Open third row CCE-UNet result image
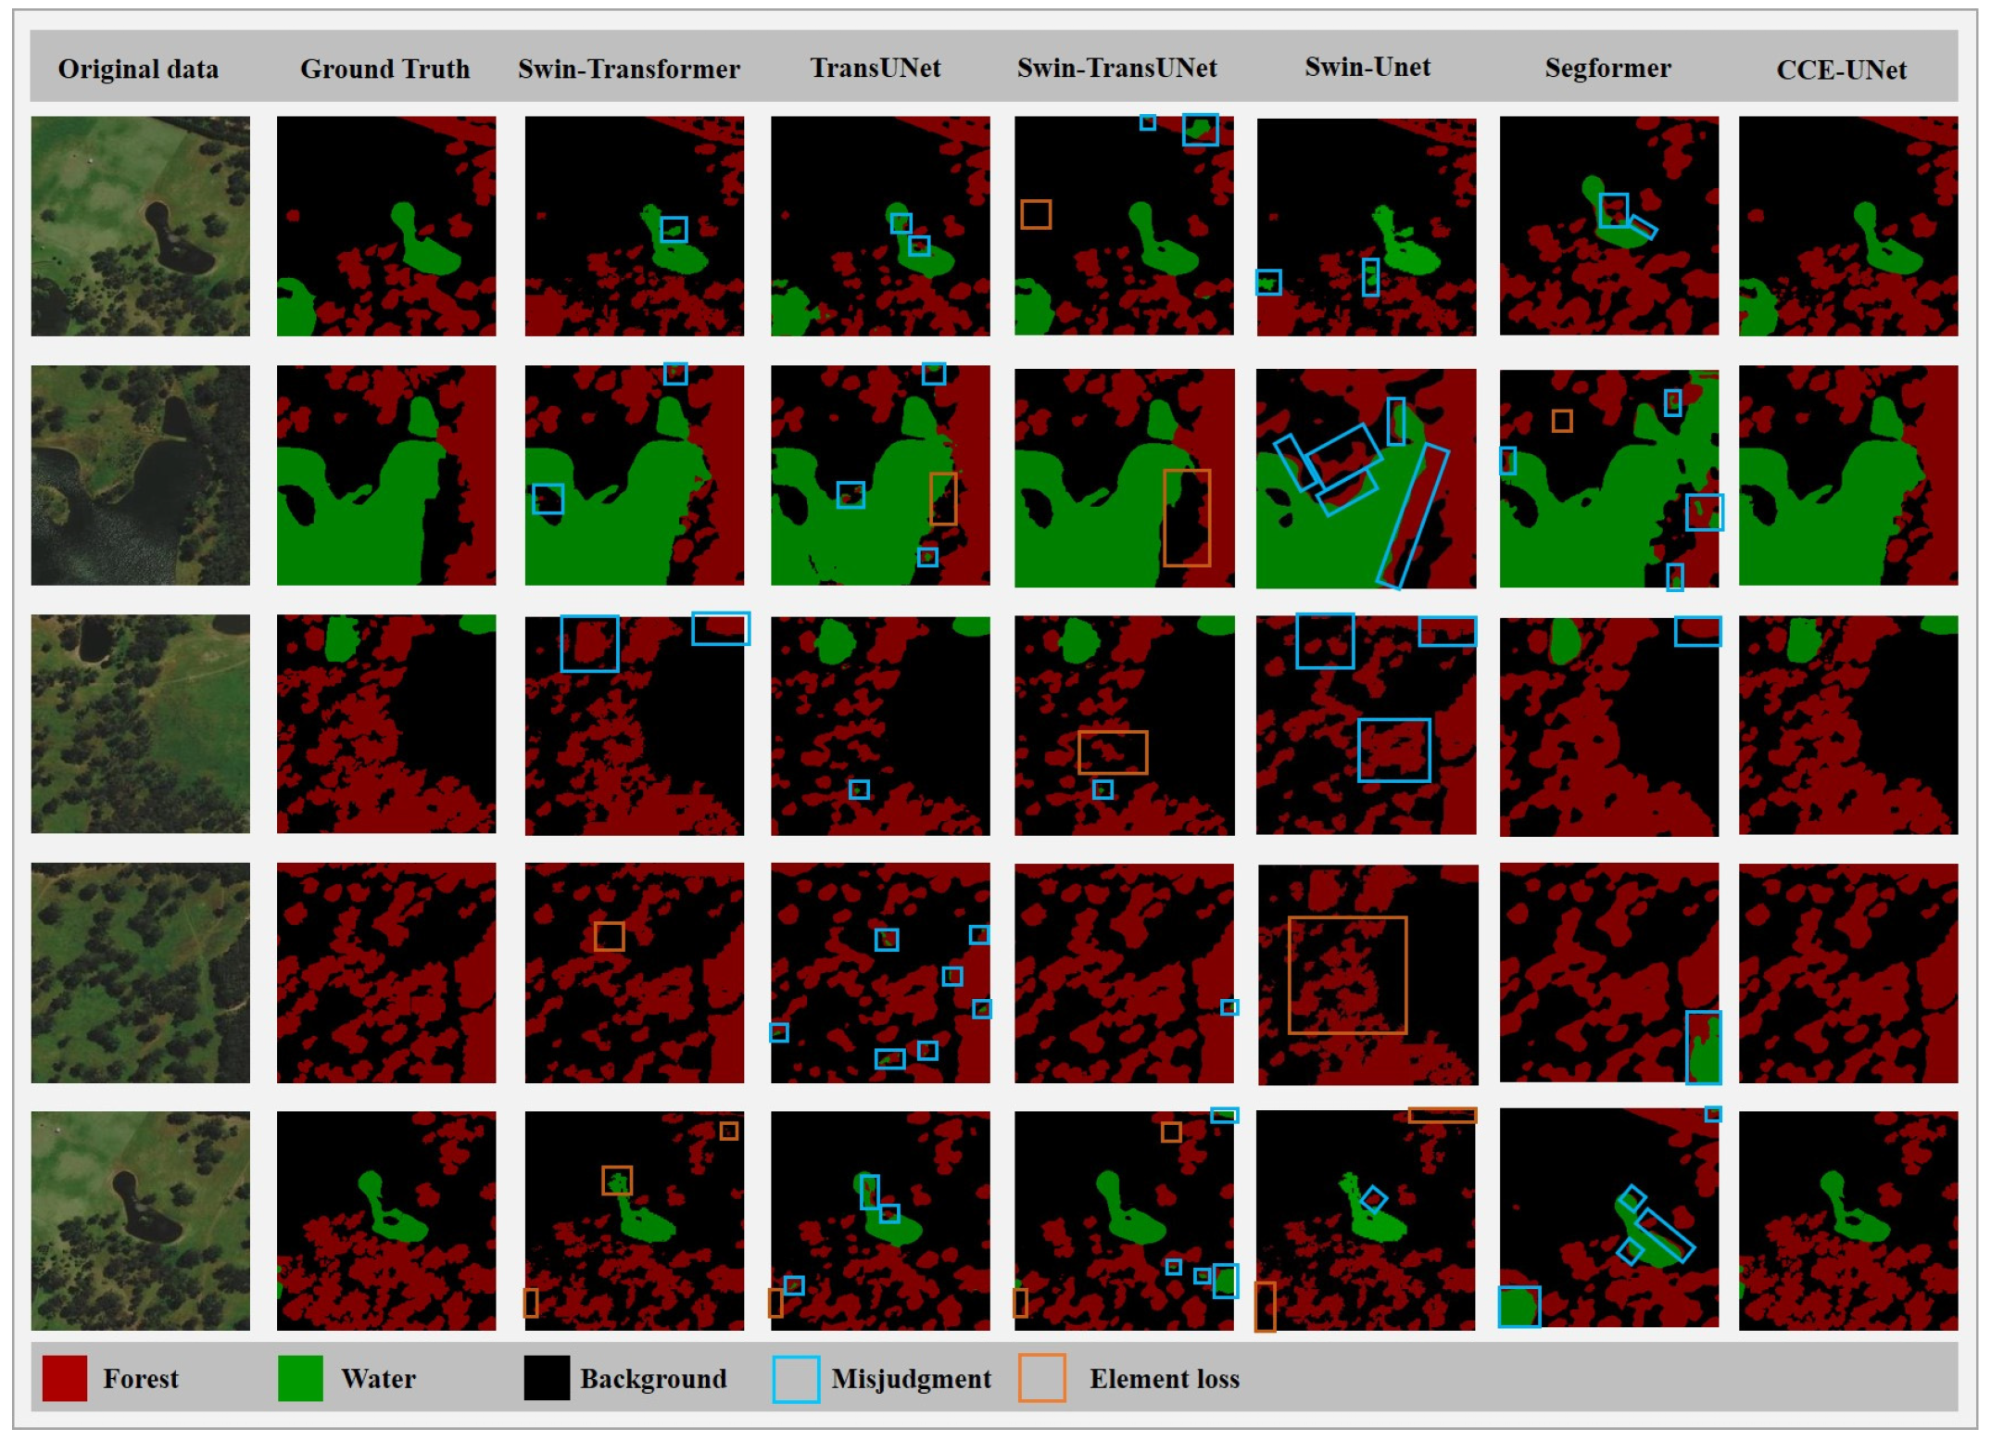This screenshot has height=1441, width=1991. pos(1847,724)
